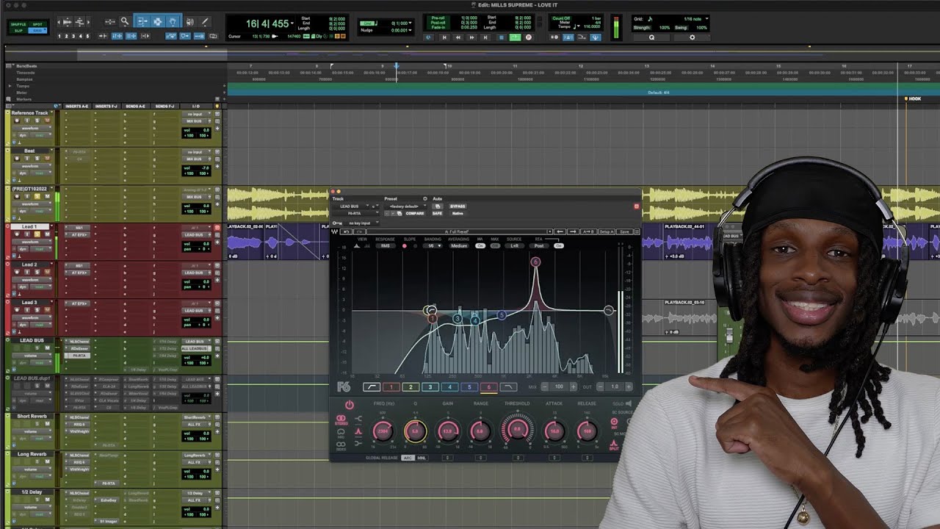The width and height of the screenshot is (940, 529).
Task: Expand the Tempo ruler
Action: pyautogui.click(x=10, y=86)
